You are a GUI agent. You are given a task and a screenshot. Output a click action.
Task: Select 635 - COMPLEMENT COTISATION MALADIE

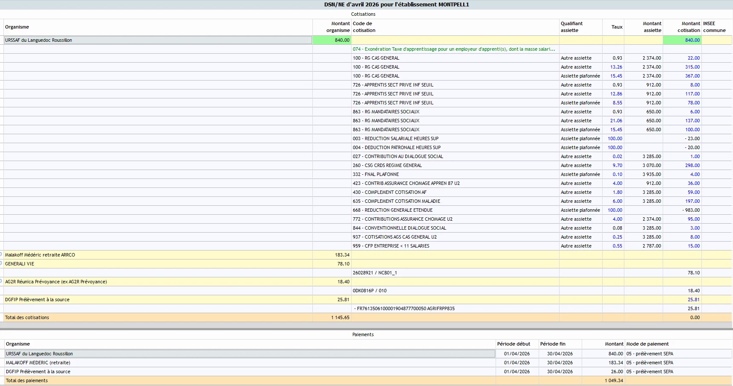pos(396,201)
